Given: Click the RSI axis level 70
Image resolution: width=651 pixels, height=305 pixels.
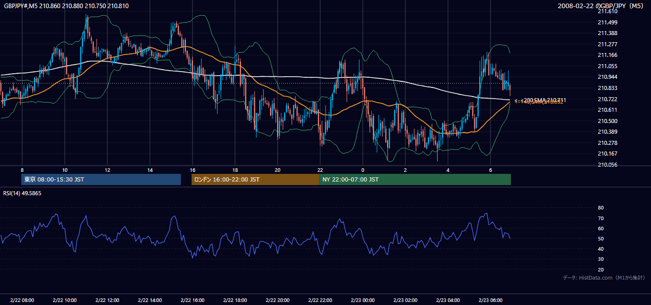Looking at the screenshot, I should 601,218.
